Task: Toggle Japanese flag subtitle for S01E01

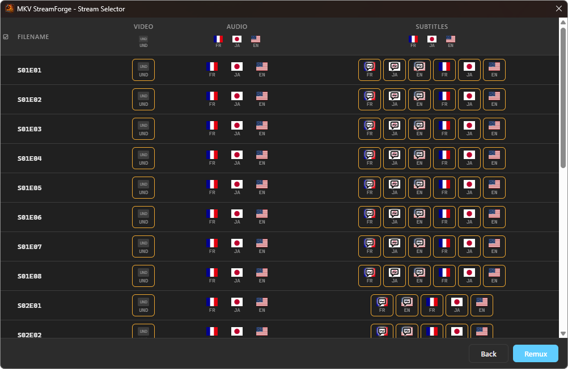Action: click(469, 70)
